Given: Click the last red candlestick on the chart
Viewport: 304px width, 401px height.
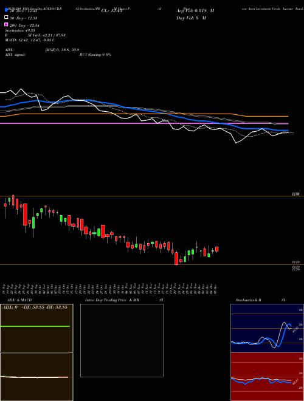Looking at the screenshot, I should tap(216, 249).
